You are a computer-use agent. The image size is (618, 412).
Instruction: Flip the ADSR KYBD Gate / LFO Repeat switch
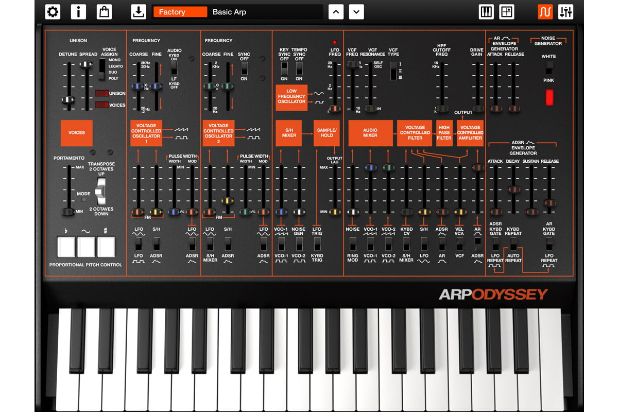click(x=495, y=244)
